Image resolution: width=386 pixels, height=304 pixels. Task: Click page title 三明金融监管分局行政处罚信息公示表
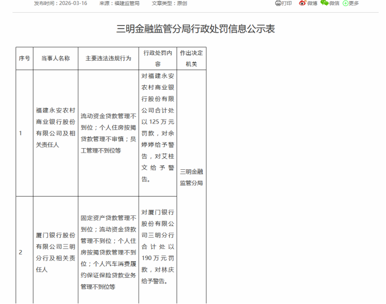tap(196, 29)
